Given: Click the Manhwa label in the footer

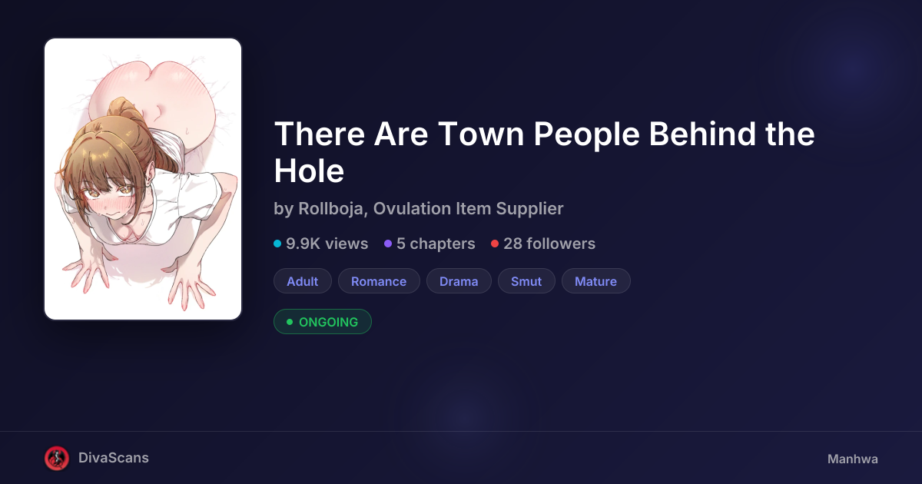Looking at the screenshot, I should [853, 459].
